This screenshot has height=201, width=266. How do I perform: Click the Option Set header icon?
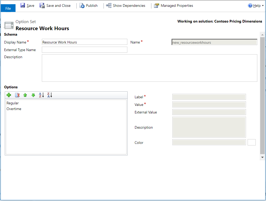(9, 25)
